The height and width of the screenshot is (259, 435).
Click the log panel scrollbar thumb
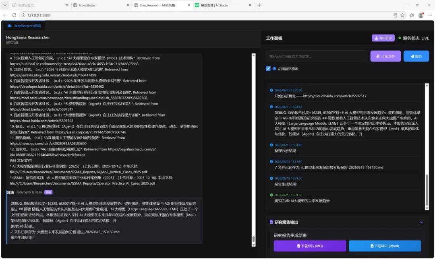(x=427, y=190)
